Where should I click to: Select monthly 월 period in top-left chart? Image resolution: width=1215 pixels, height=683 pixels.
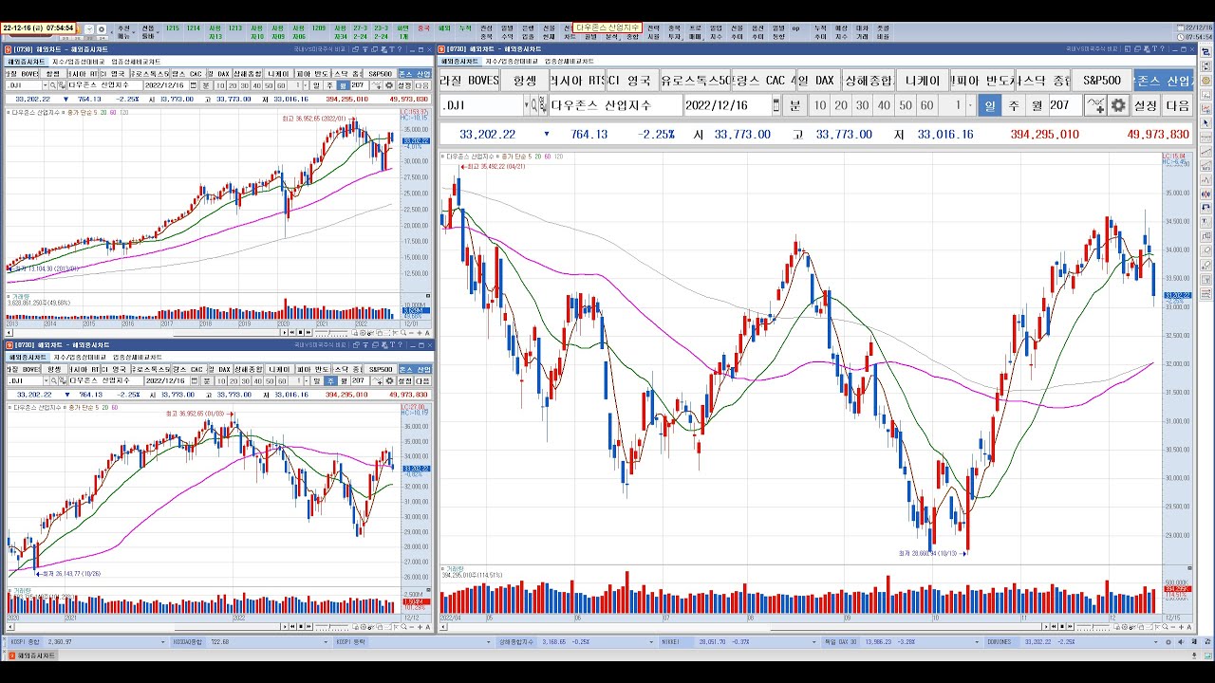coord(344,85)
